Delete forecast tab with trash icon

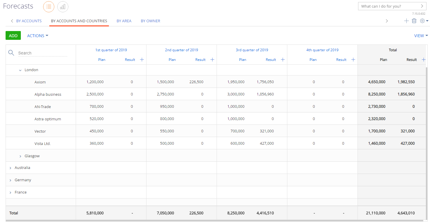[414, 21]
